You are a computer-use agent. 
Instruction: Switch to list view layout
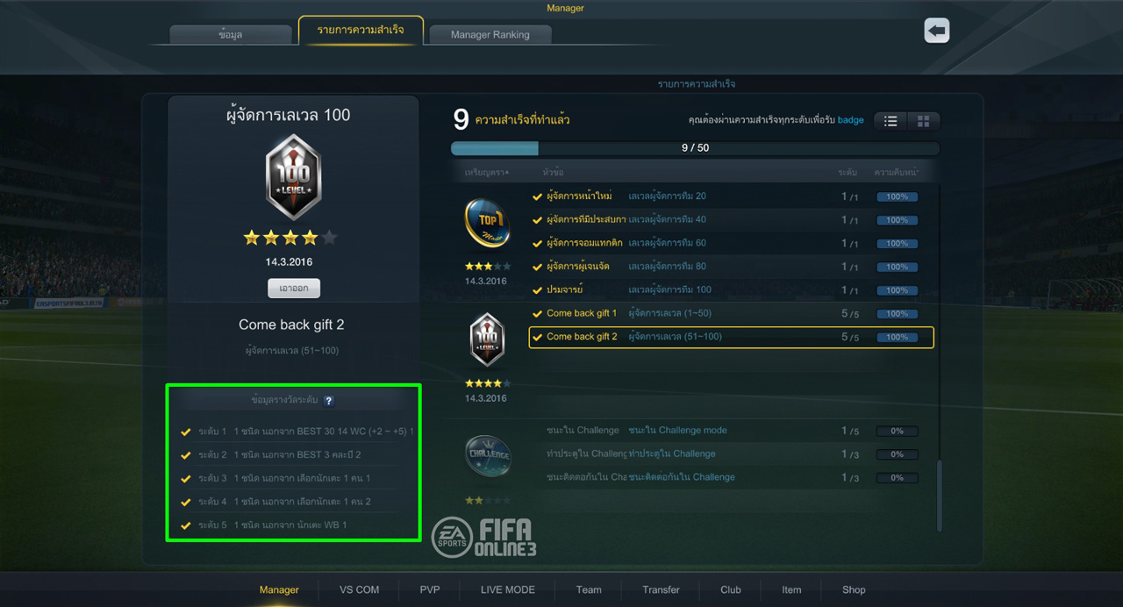[891, 121]
